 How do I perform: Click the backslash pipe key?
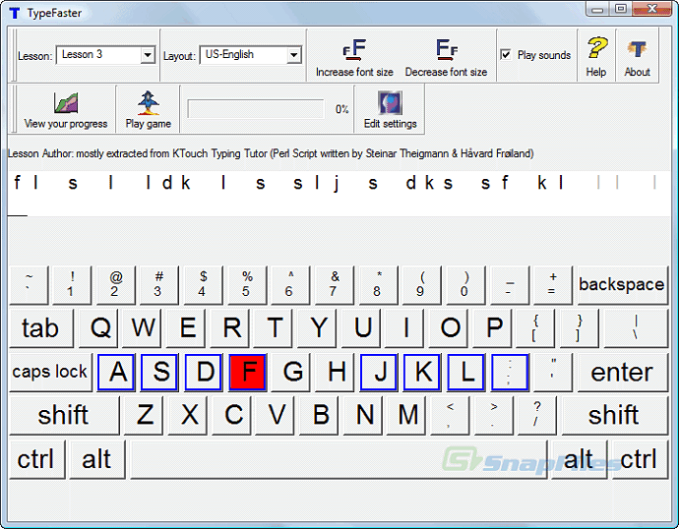point(636,327)
